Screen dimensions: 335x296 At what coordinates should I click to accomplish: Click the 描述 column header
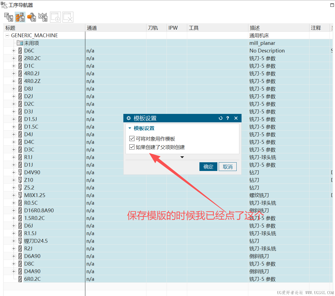279,28
